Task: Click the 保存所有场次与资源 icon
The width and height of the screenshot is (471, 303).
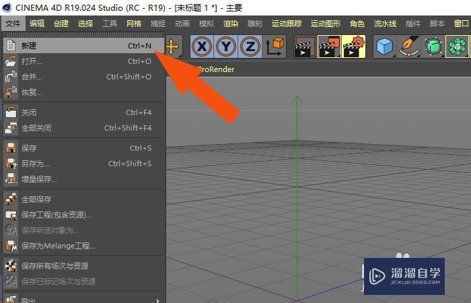Action: 11,266
